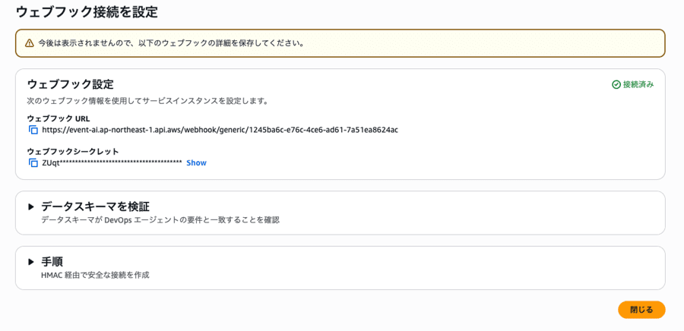
Task: Expand データスキーマを検証 using its triangle arrow
Action: [x=31, y=206]
